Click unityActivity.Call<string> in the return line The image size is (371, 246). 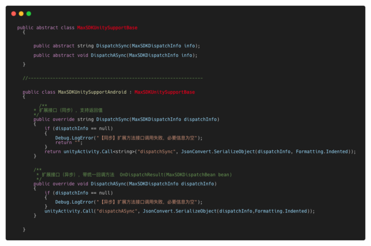(99, 151)
